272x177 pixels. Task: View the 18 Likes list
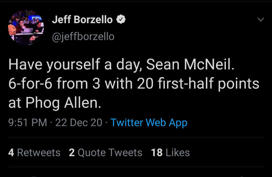pyautogui.click(x=170, y=152)
